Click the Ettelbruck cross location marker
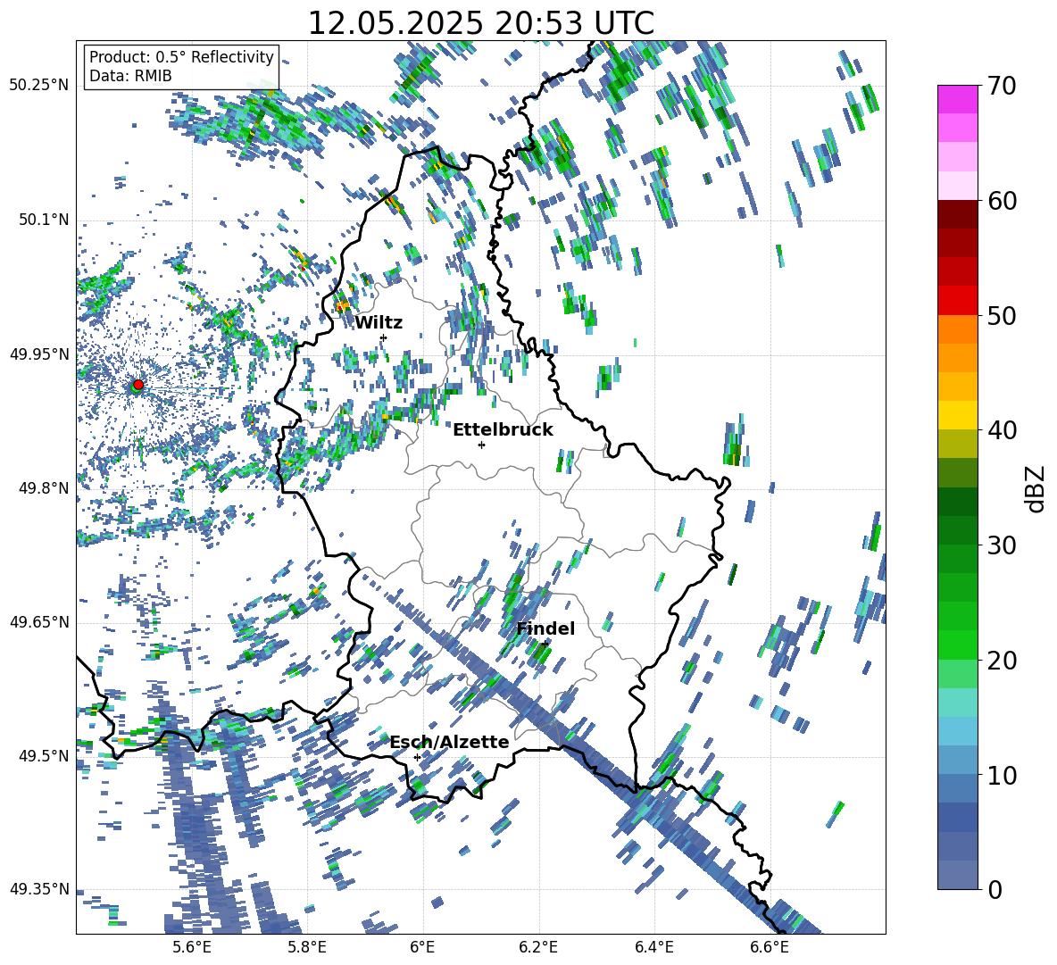 [481, 445]
